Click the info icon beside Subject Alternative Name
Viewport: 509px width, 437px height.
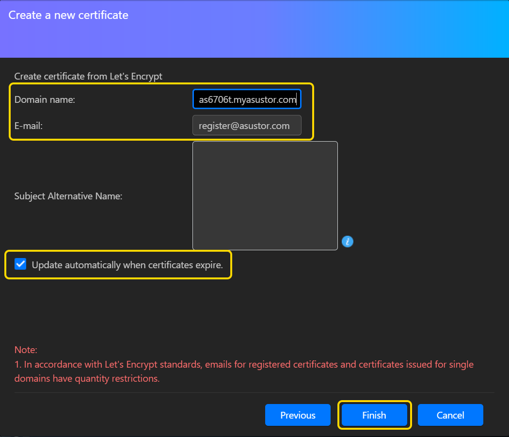click(x=347, y=241)
